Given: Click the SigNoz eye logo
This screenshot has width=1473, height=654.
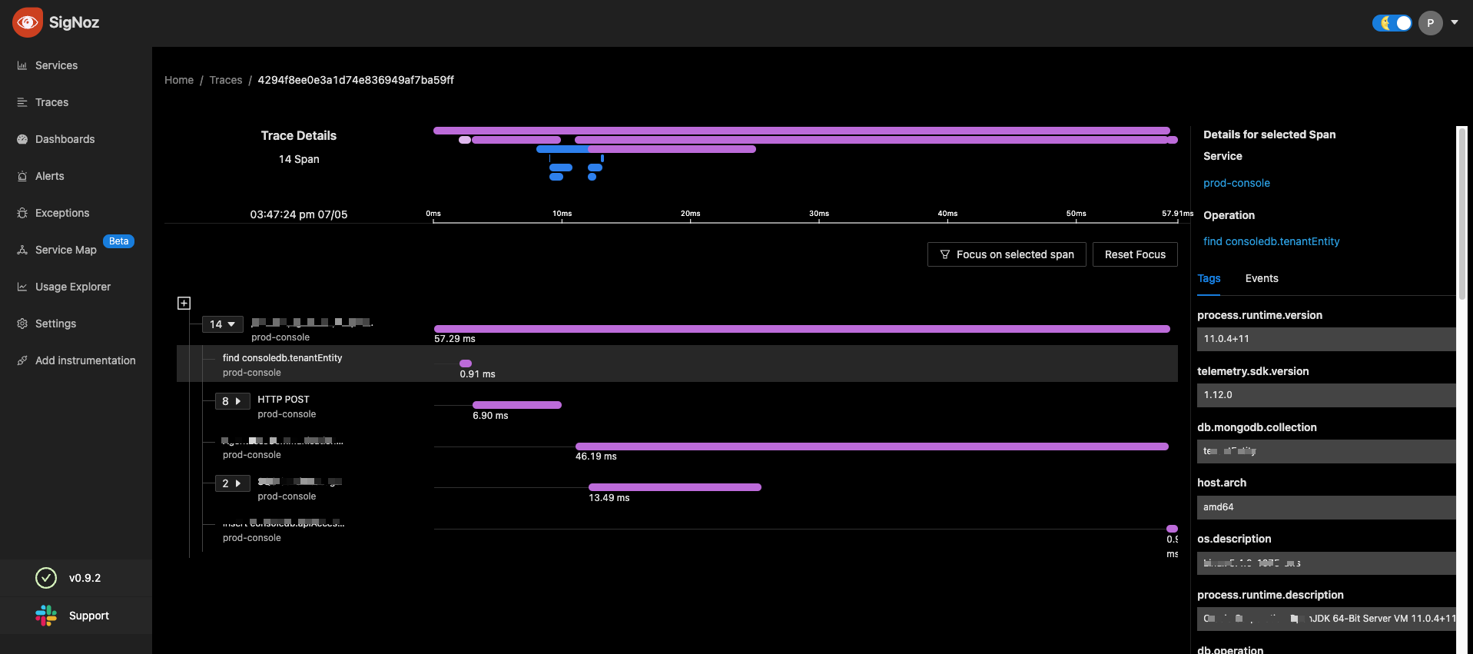Looking at the screenshot, I should pyautogui.click(x=28, y=22).
